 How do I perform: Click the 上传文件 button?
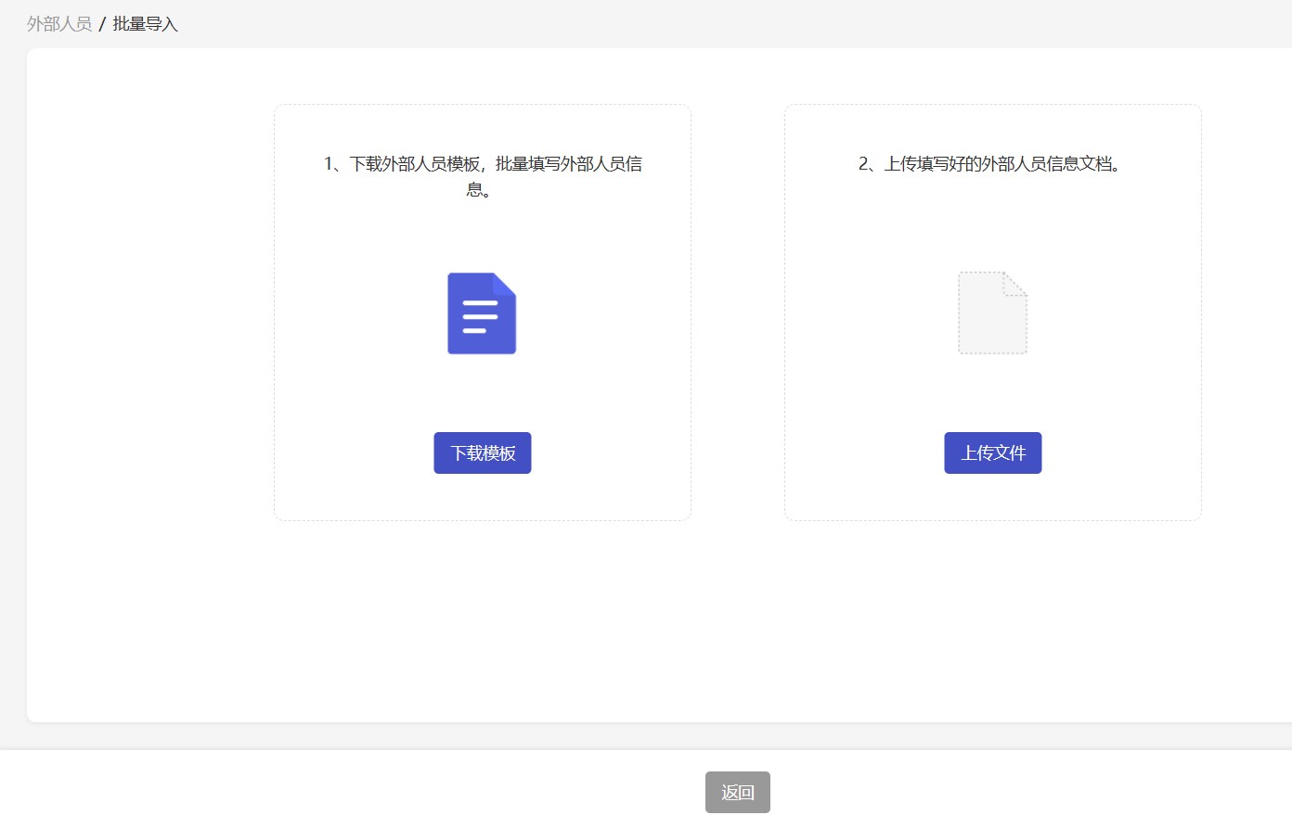(993, 452)
